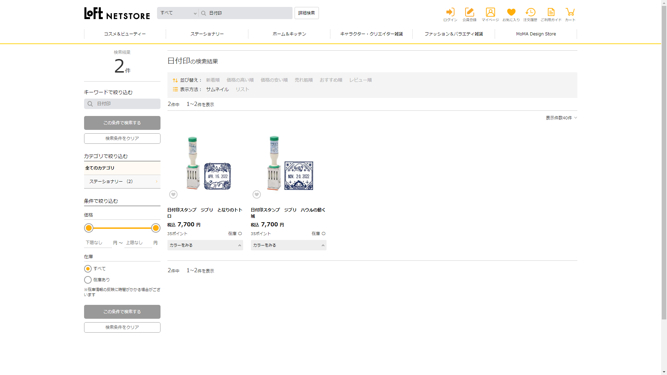Open the MoMA Design Store menu item
Screen dimensions: 667x375
[536, 34]
